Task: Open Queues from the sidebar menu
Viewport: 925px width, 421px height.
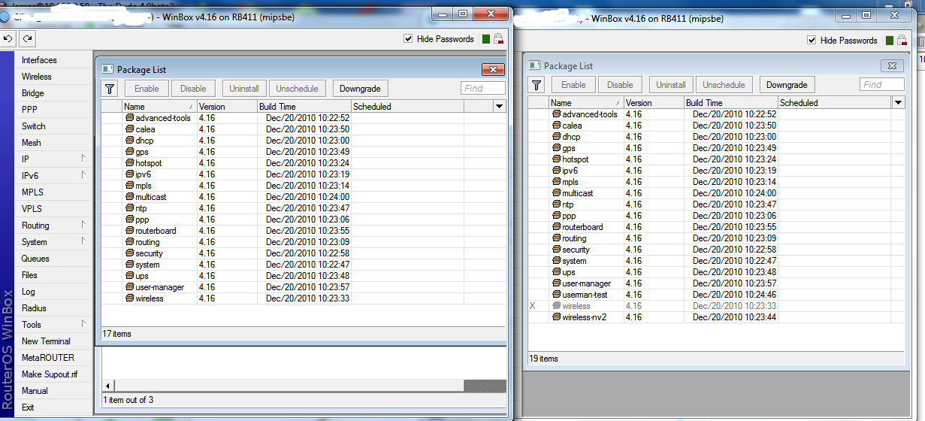Action: [x=53, y=259]
